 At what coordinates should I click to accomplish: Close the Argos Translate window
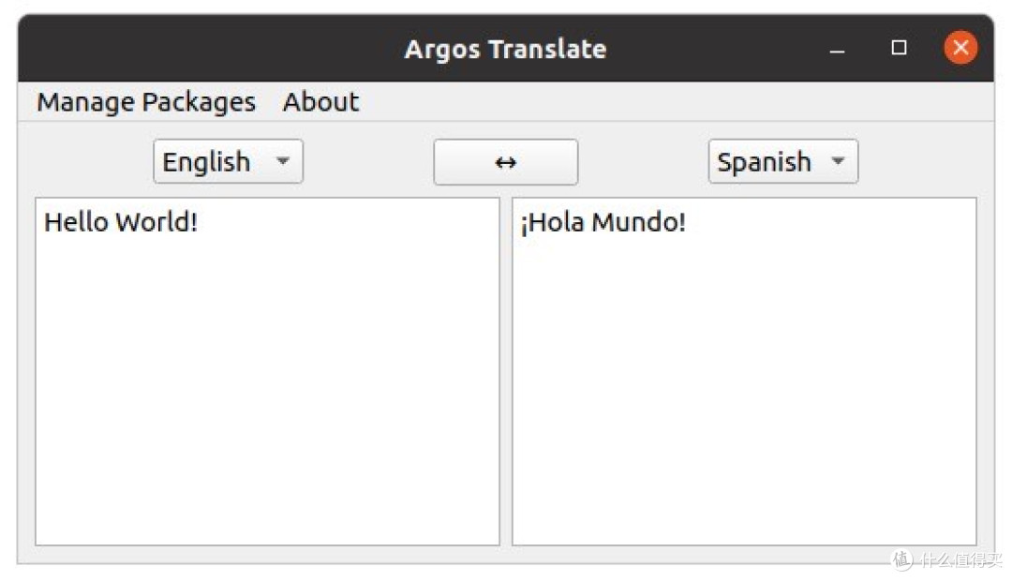click(960, 48)
